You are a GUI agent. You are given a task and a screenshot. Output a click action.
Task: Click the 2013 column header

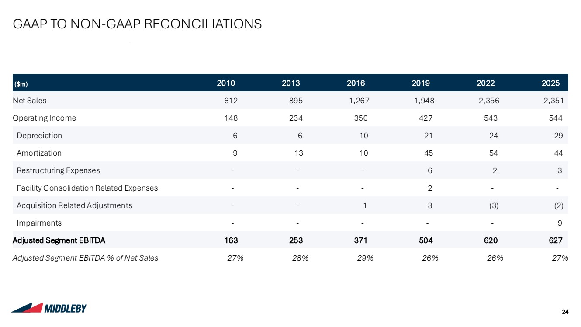point(291,83)
